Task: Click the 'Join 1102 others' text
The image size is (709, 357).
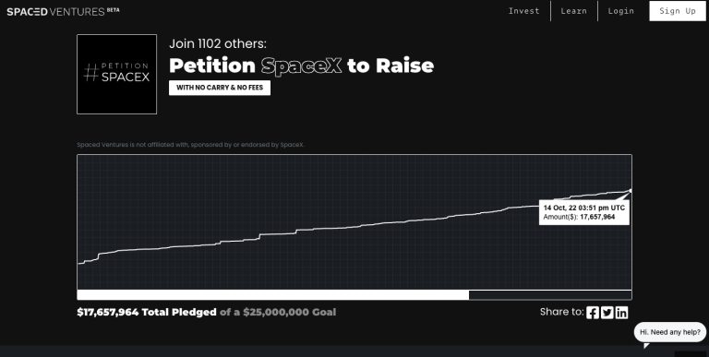Action: pyautogui.click(x=218, y=44)
